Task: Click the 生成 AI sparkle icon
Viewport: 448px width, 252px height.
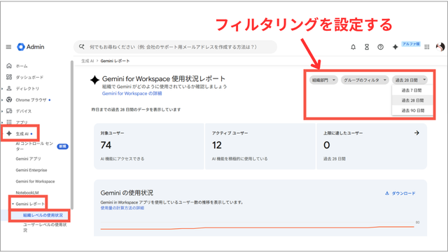Action: 9,134
